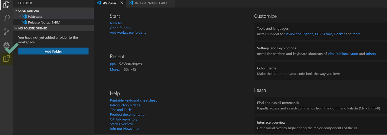Open Printable keyboard cheatsheet link
The image size is (387, 135).
(x=133, y=100)
